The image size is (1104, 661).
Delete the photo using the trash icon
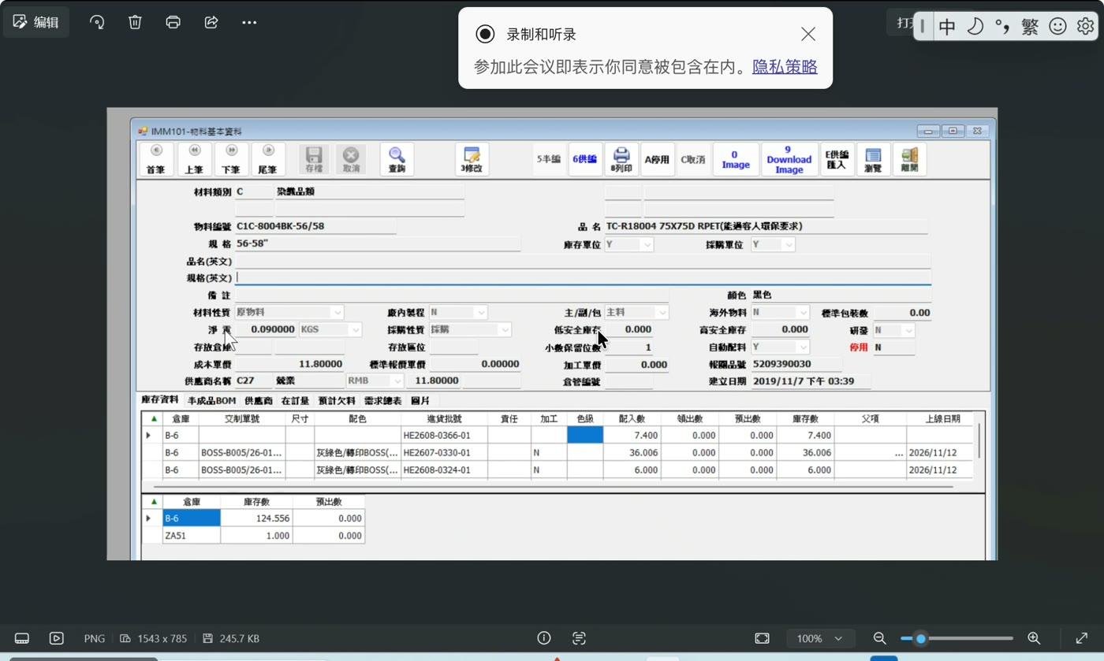coord(135,22)
